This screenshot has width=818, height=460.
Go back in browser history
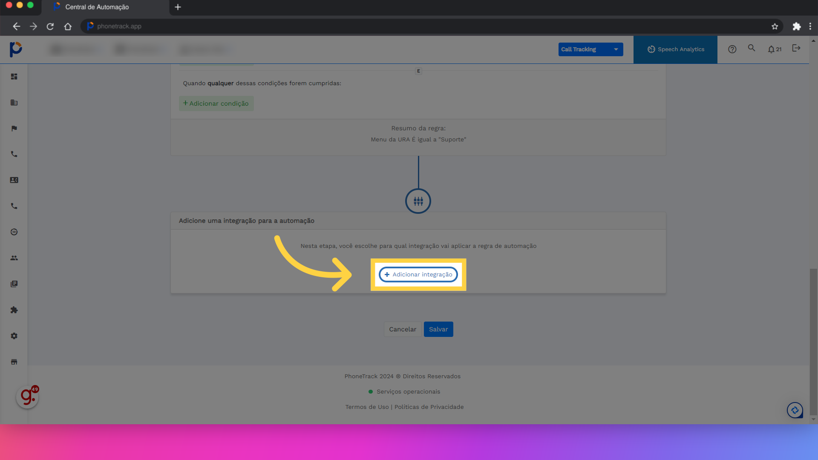point(16,26)
